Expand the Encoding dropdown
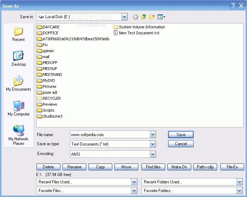Image resolution: width=247 pixels, height=197 pixels. (x=153, y=154)
